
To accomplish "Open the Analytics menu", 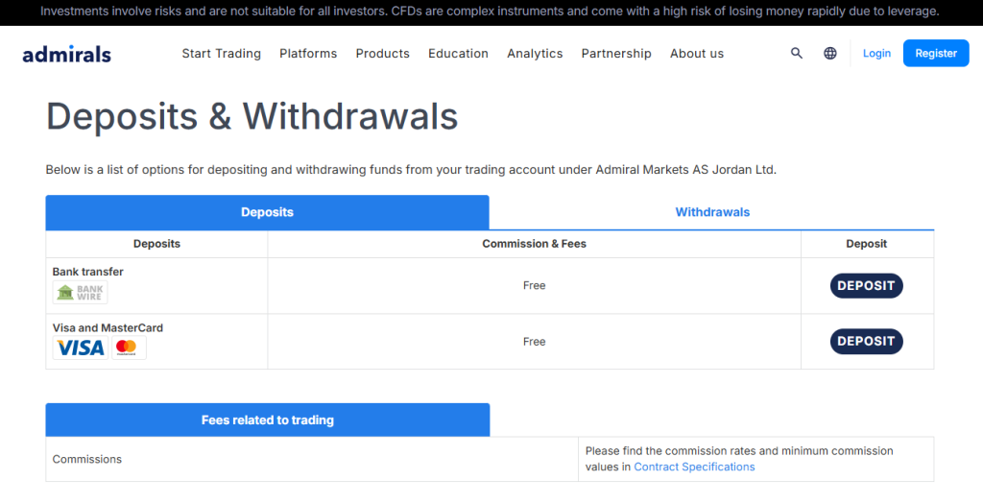I will click(x=535, y=54).
